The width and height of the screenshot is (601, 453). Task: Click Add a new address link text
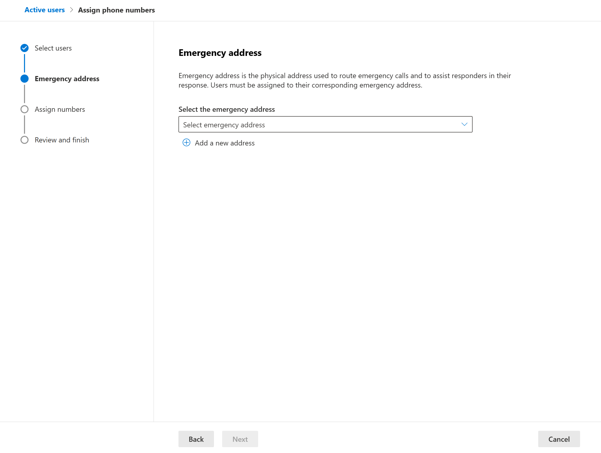[x=224, y=143]
